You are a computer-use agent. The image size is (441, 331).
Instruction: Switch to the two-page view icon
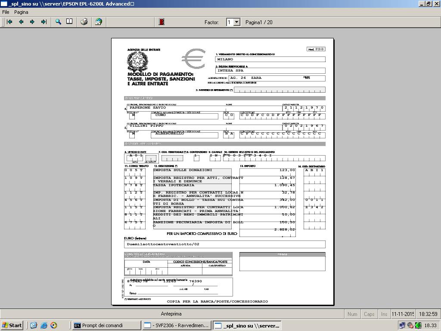pyautogui.click(x=69, y=22)
